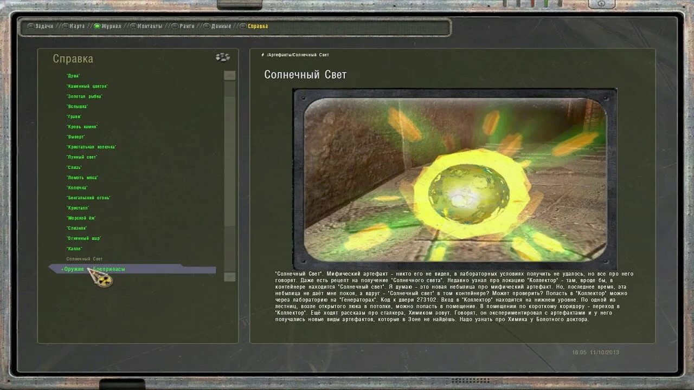Select the "Колючка" entry
The height and width of the screenshot is (390, 694).
[x=77, y=187]
